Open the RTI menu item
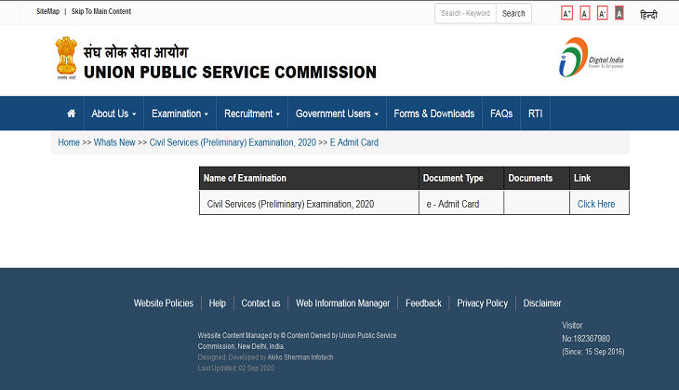The height and width of the screenshot is (390, 679). [535, 114]
